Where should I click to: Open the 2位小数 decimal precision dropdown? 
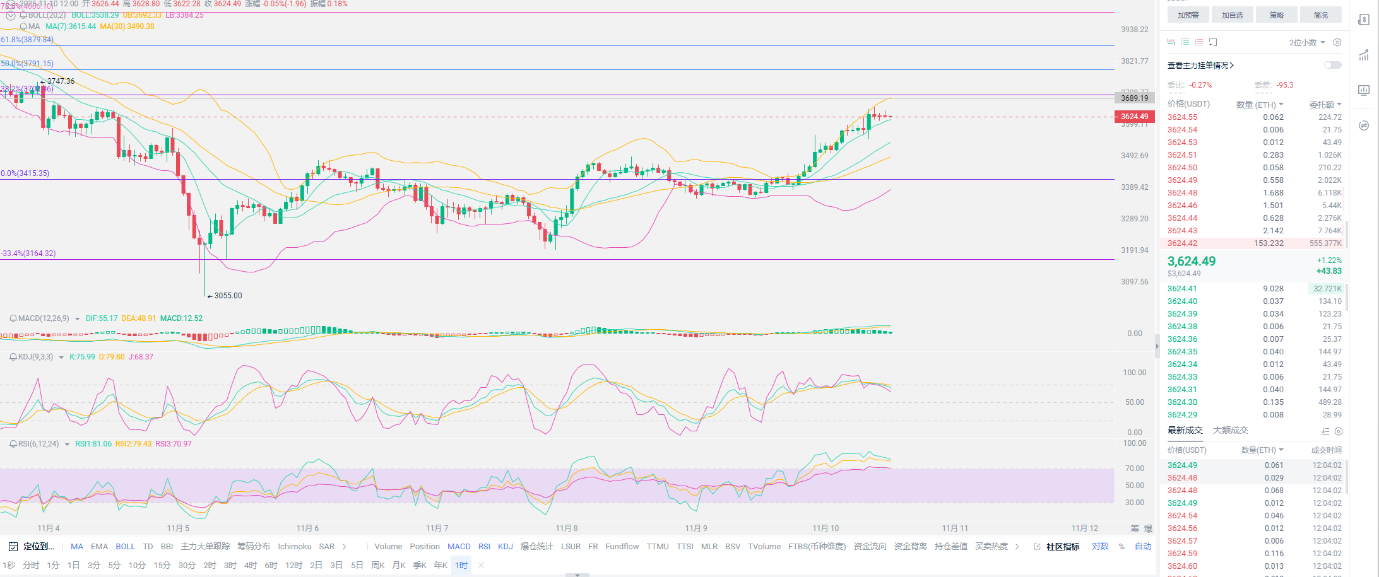[1306, 42]
